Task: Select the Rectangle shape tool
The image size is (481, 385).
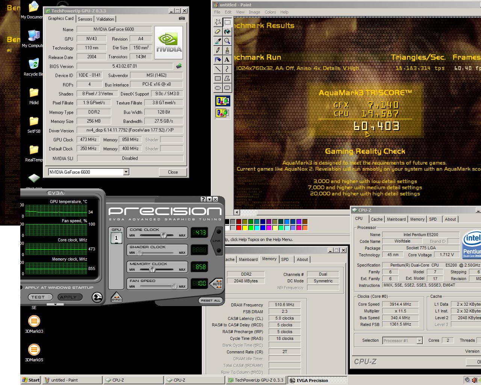Action: click(218, 79)
